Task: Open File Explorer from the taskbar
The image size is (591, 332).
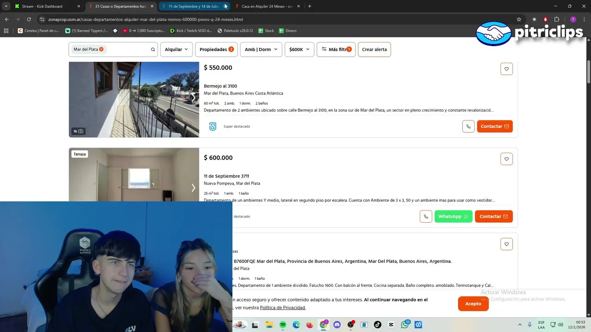Action: [269, 325]
